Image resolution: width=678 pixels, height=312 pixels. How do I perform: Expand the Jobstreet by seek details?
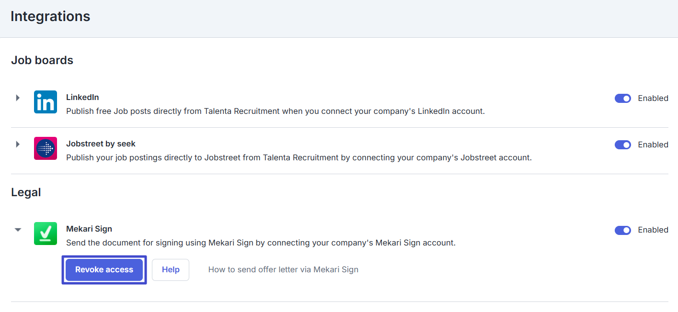click(18, 144)
